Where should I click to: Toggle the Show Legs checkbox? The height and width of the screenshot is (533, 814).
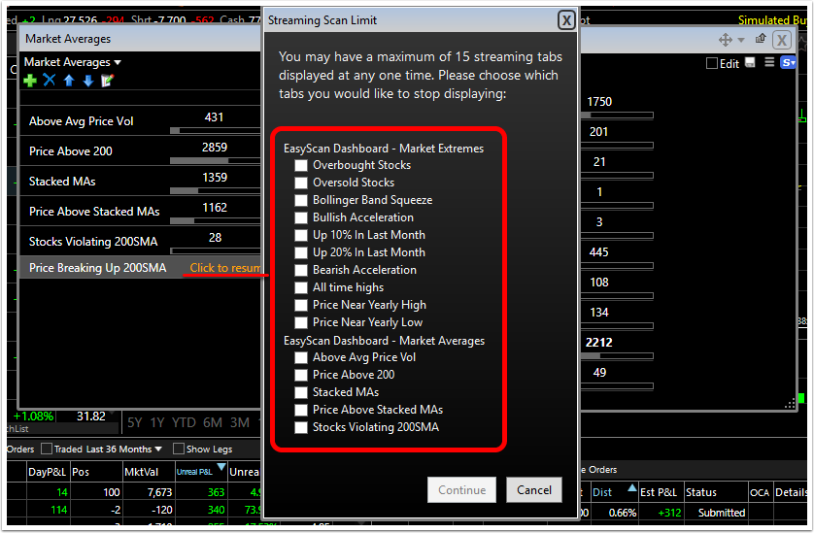click(179, 449)
